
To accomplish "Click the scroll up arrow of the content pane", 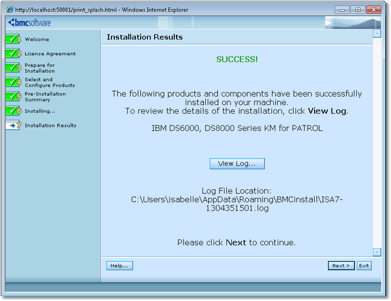I will coord(377,34).
